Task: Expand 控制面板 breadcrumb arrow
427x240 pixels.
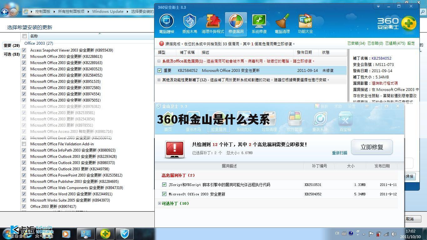Action: click(54, 12)
